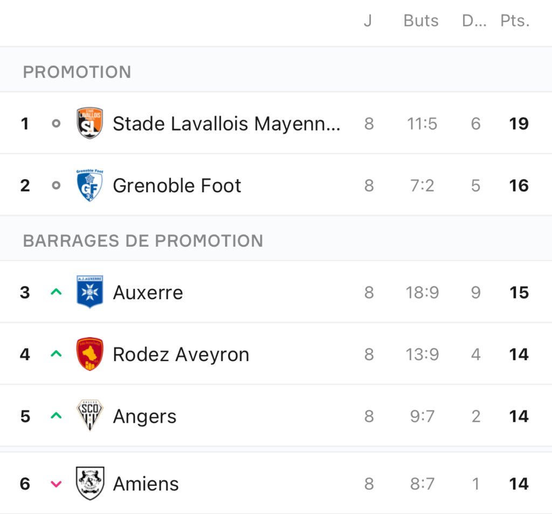Expand the truncated D... column header
Screen dimensions: 552x514
tap(474, 21)
